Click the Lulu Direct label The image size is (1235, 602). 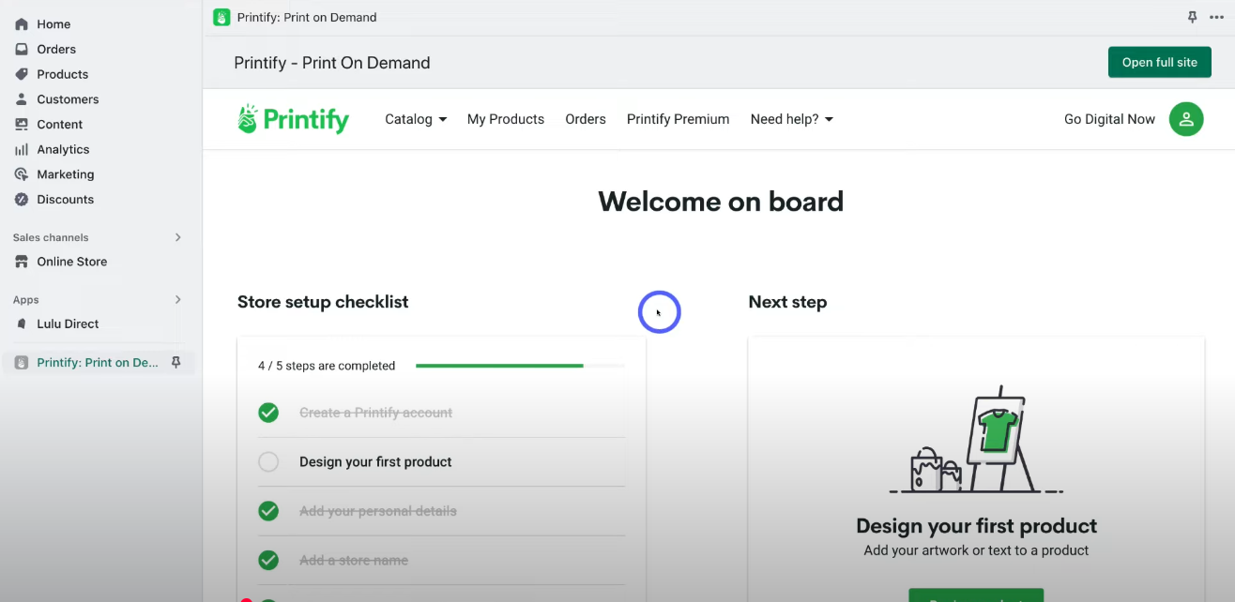(68, 324)
